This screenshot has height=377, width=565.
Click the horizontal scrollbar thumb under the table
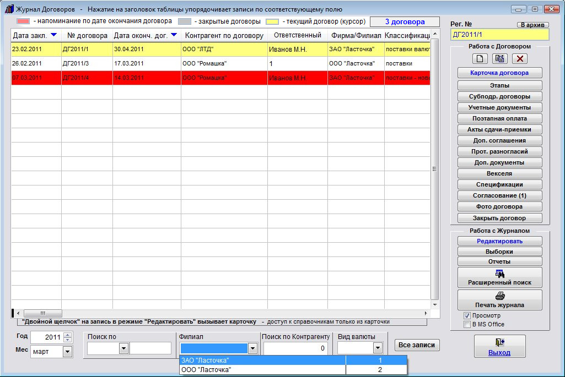[43, 313]
